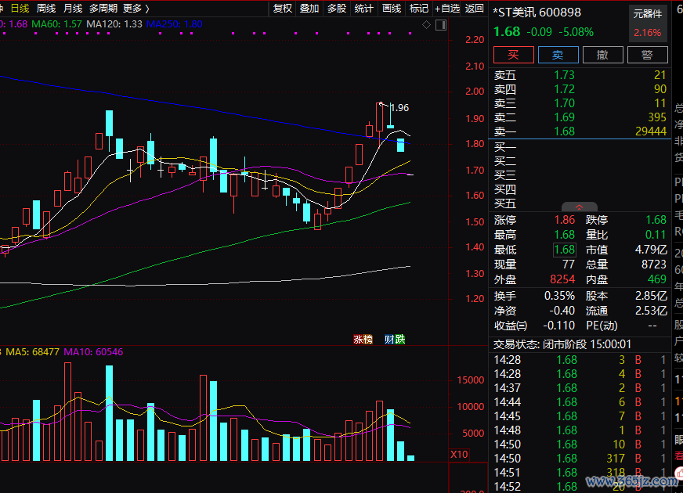Click the 交易状态 闭市阶段 status line

click(562, 344)
